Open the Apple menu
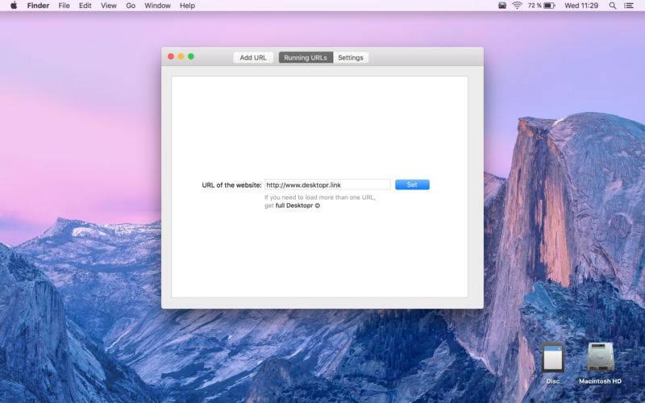The image size is (645, 403). [x=14, y=6]
